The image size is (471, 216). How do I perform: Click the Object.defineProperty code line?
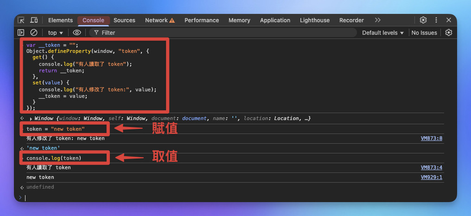88,51
